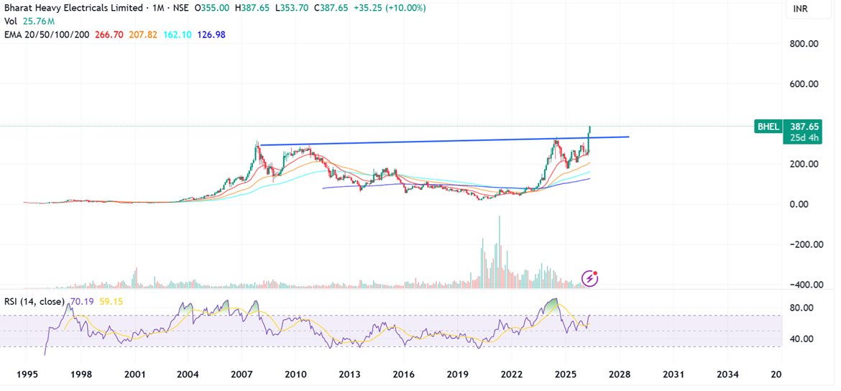Select the Bharat Heavy Electricals Limited title

[75, 9]
